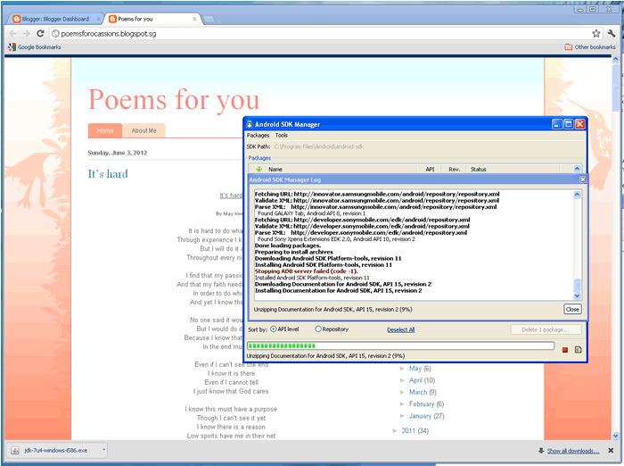Click the Android SDK Manager title icon

click(x=250, y=124)
